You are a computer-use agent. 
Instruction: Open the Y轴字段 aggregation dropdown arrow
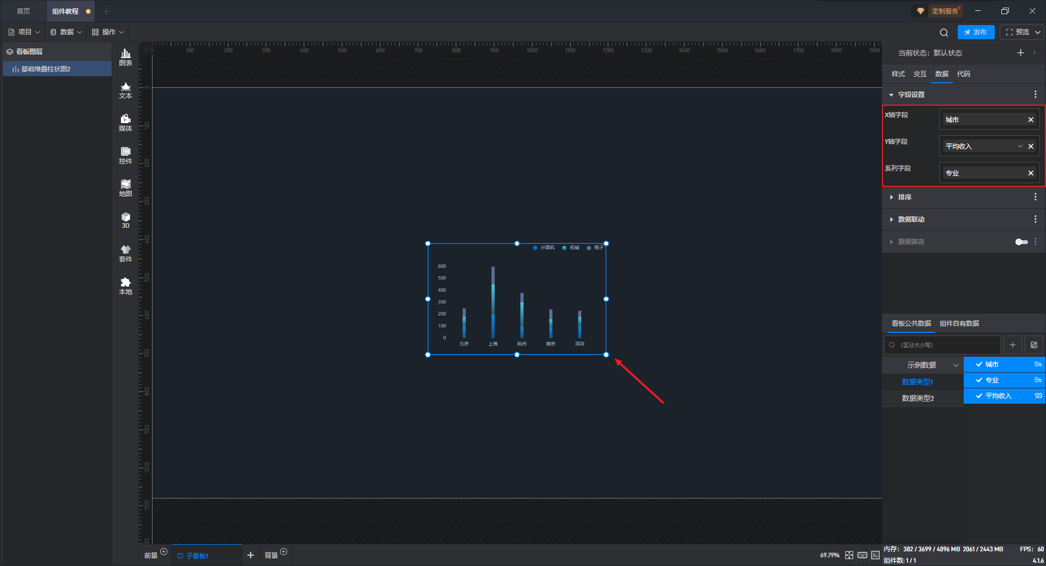1020,147
